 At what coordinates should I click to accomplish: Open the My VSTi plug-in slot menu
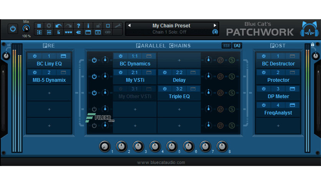(x=135, y=80)
